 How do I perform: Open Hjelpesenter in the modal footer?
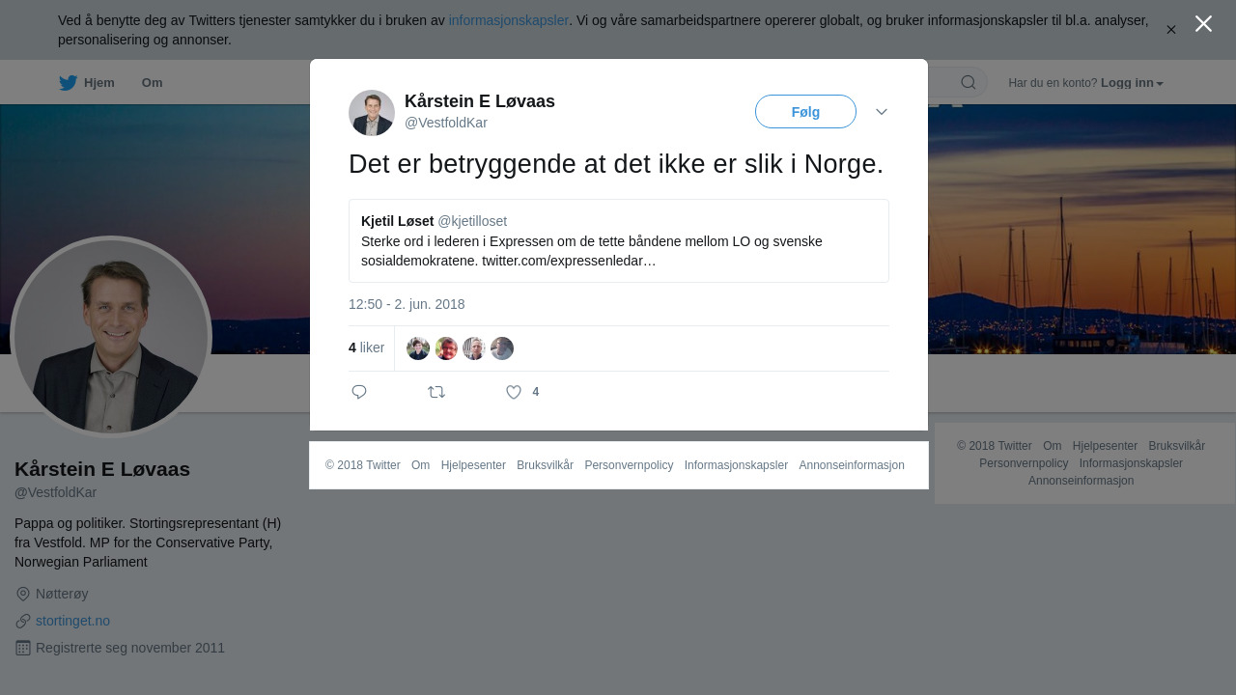tap(473, 465)
